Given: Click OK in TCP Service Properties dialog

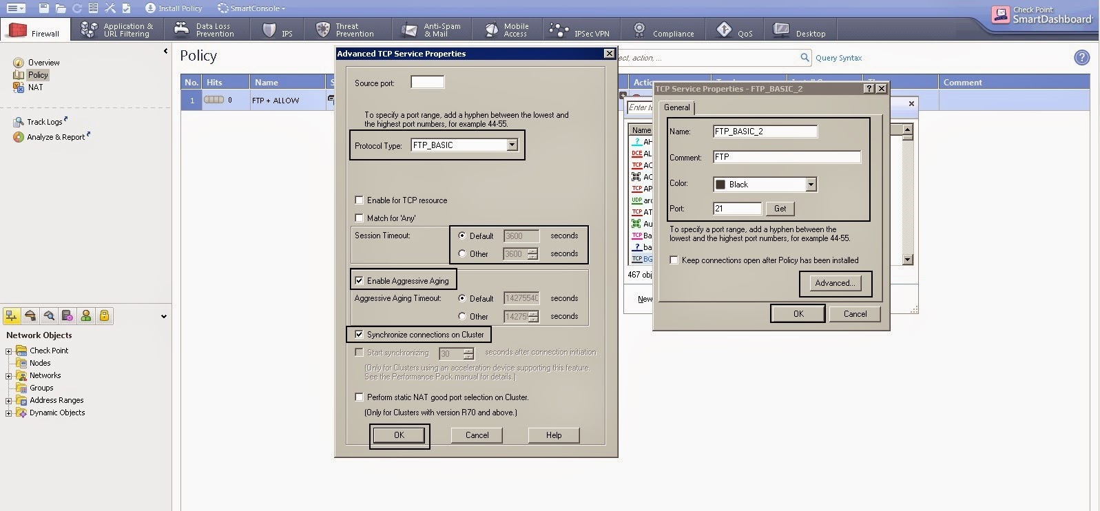Looking at the screenshot, I should (x=798, y=313).
